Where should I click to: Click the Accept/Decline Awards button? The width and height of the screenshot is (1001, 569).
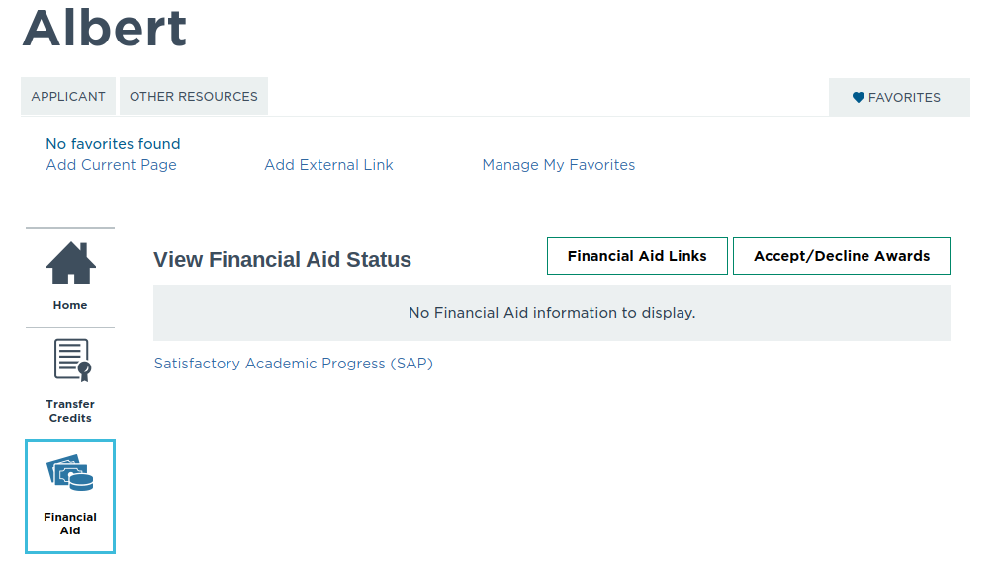(842, 256)
